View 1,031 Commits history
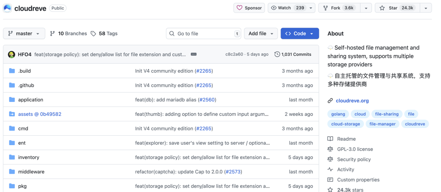The width and height of the screenshot is (441, 192). [x=293, y=55]
